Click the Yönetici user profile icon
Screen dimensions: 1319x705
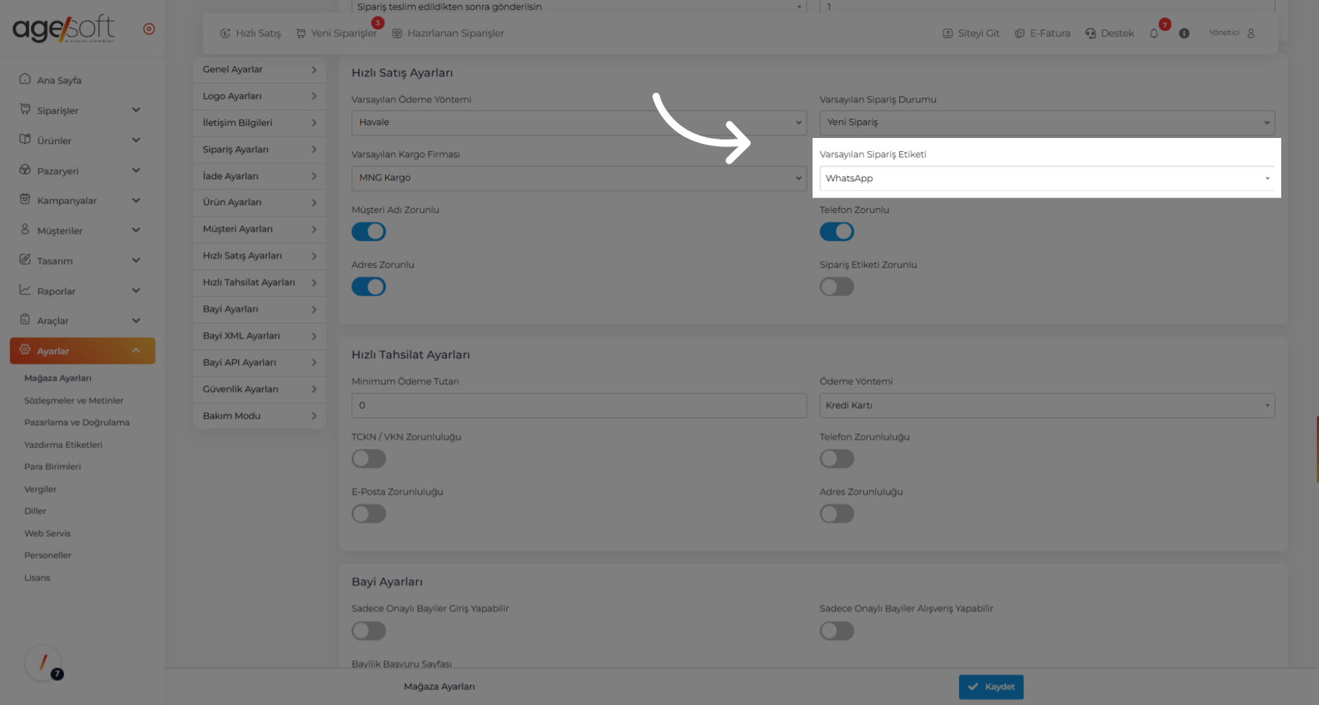[1251, 34]
